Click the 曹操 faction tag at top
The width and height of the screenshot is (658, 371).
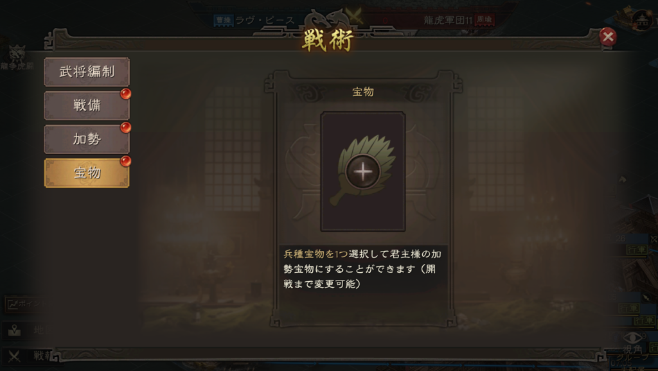(x=223, y=20)
